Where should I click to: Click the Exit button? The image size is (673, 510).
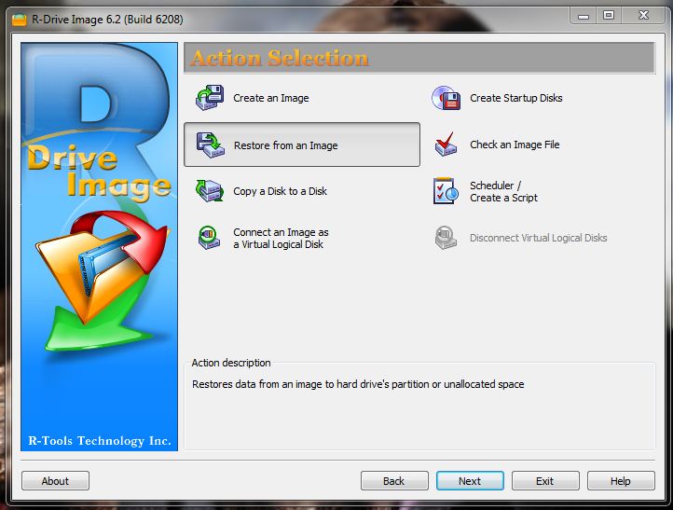point(544,481)
